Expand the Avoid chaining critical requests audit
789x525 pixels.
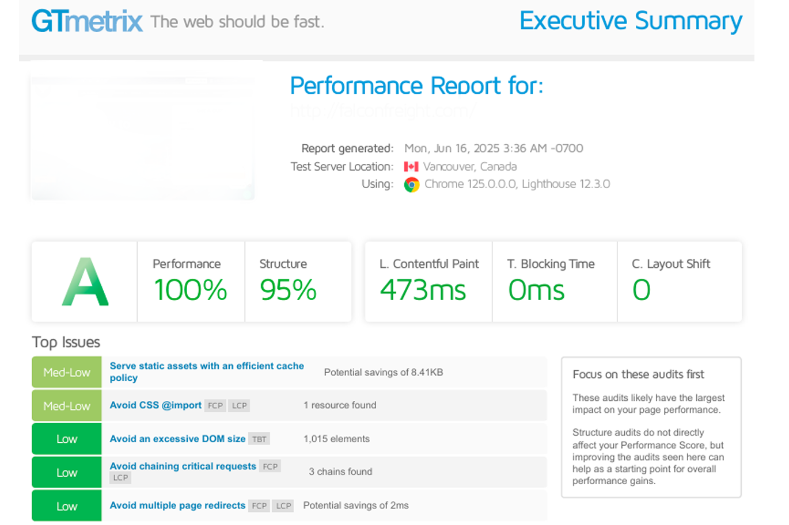point(181,466)
